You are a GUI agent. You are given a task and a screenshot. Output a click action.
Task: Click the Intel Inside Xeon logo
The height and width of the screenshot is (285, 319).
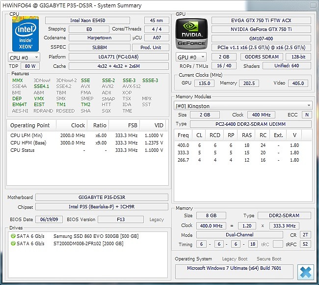pos(26,34)
